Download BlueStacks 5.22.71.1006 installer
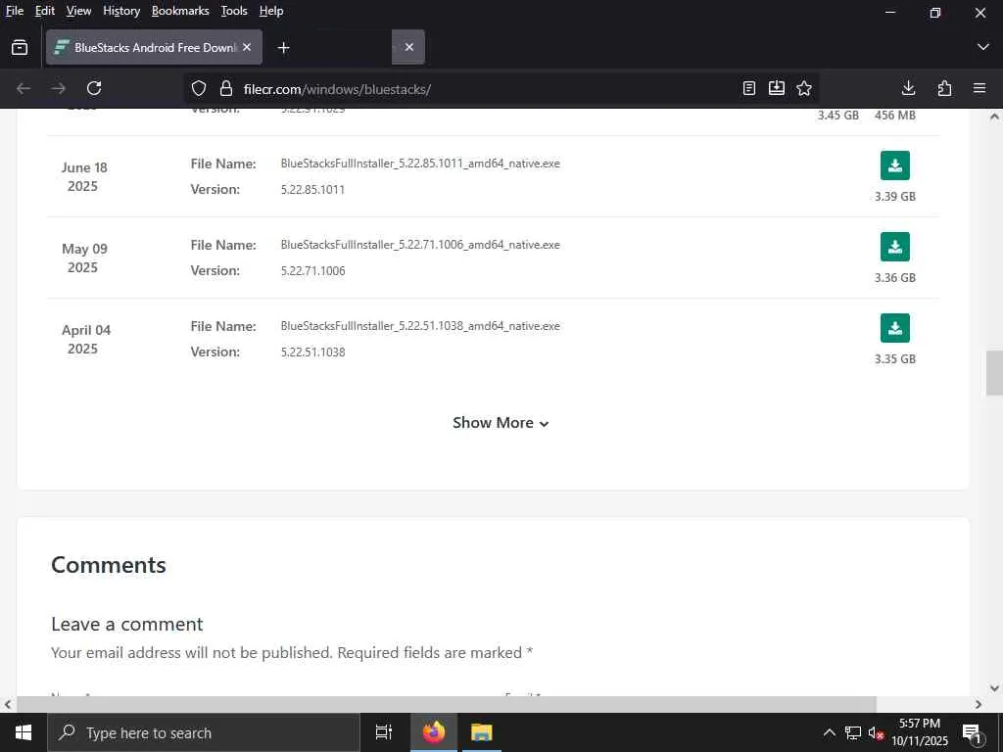The width and height of the screenshot is (1003, 752). 895,247
